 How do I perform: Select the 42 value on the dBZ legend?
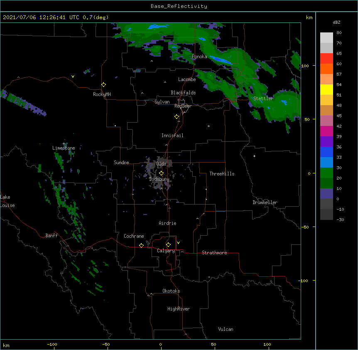[x=339, y=126]
